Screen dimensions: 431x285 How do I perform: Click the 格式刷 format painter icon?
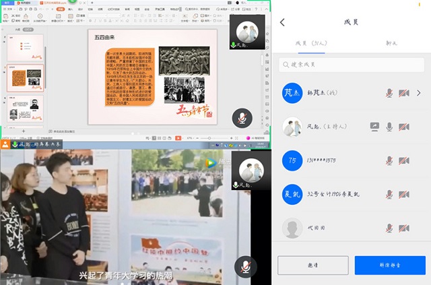click(x=26, y=18)
